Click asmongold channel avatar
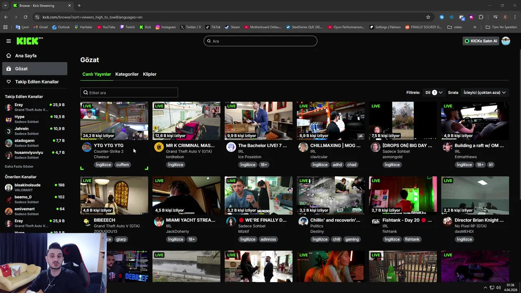 tap(375, 147)
